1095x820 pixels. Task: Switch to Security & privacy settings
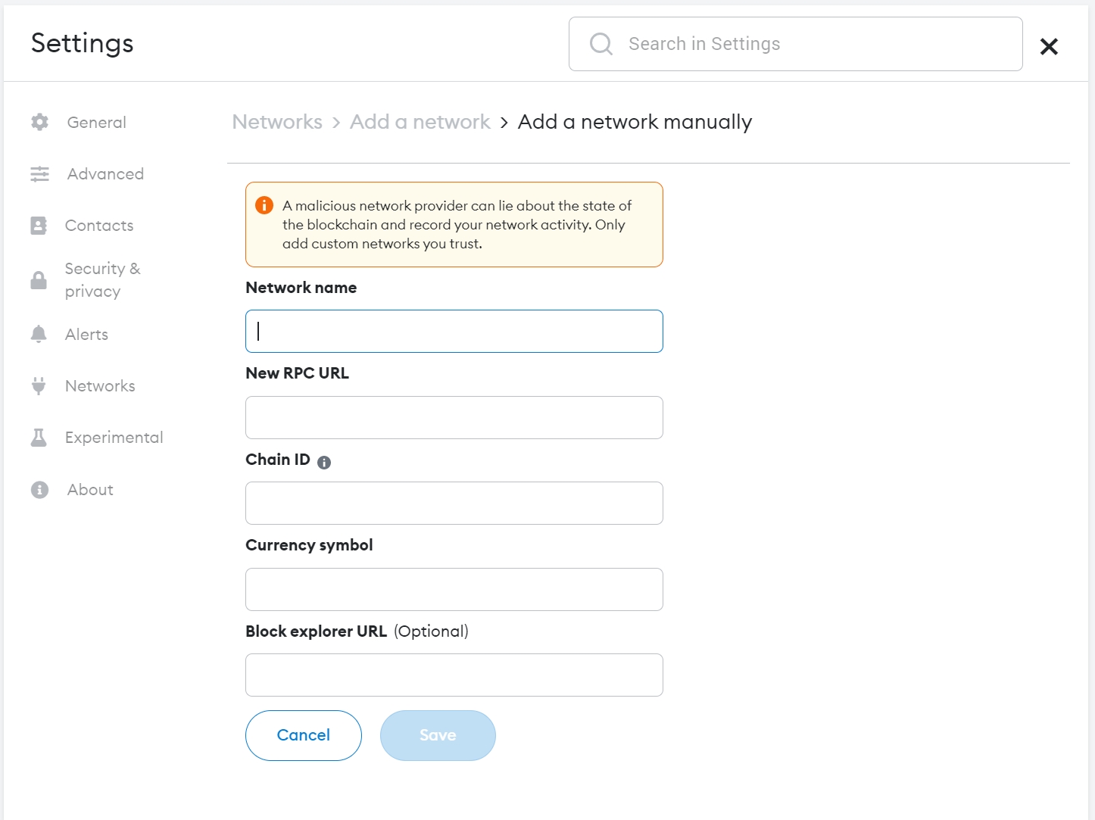102,280
